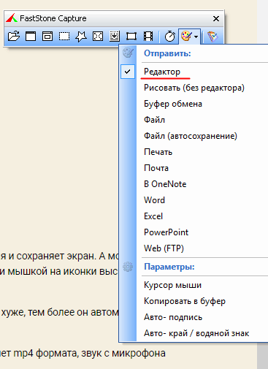Select Capture Scrolling Window icon
The image size is (268, 369).
point(115,37)
